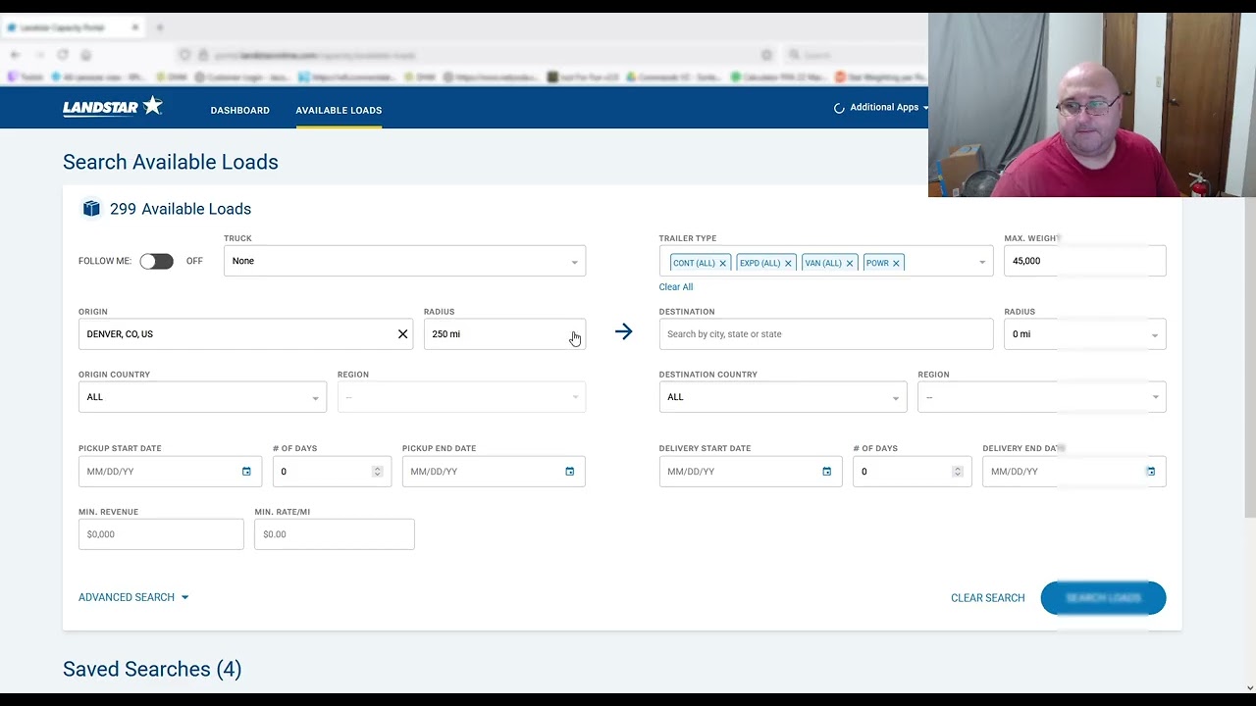Screen dimensions: 1256x706
Task: Expand the Trailer Type dropdown arrow
Action: click(x=982, y=262)
